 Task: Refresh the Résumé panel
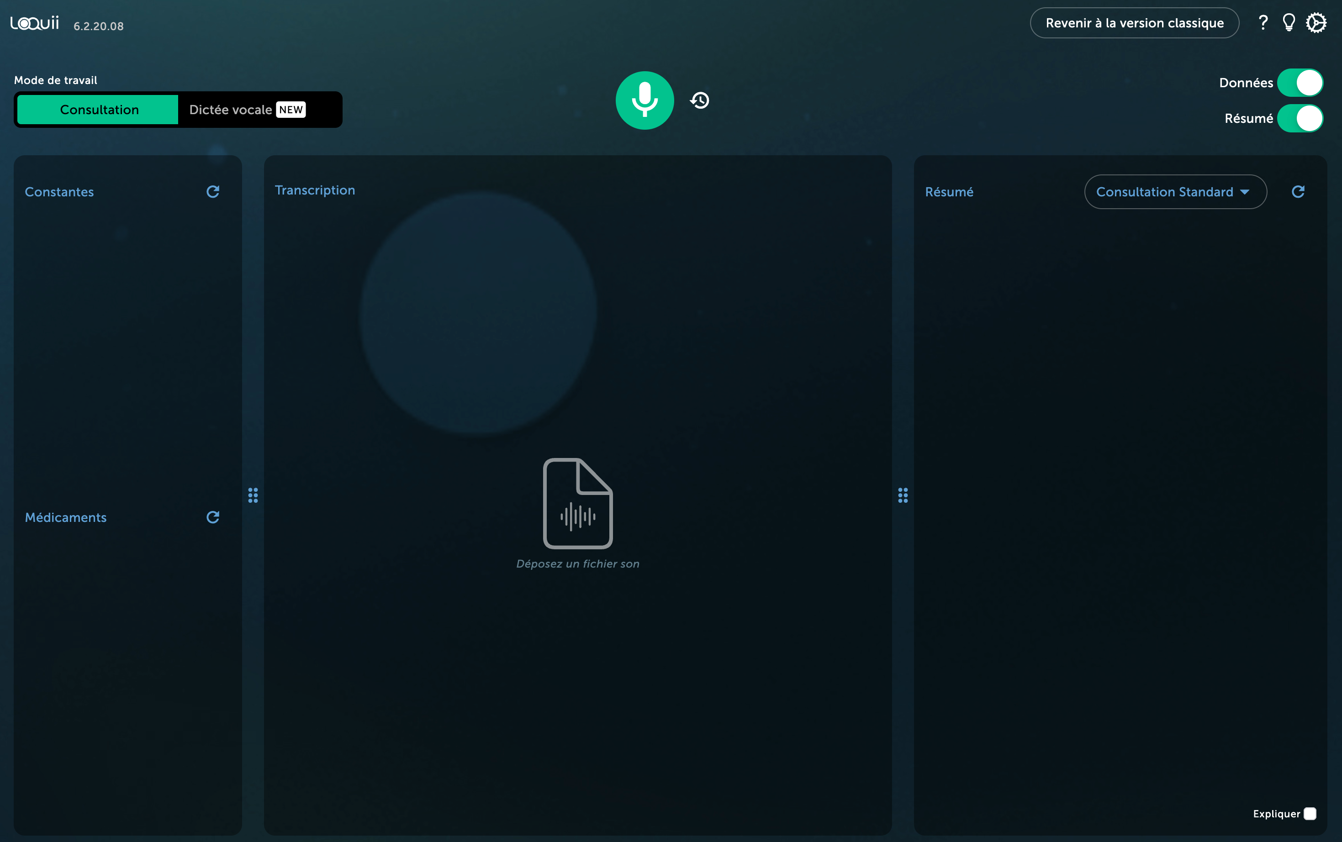(1298, 192)
